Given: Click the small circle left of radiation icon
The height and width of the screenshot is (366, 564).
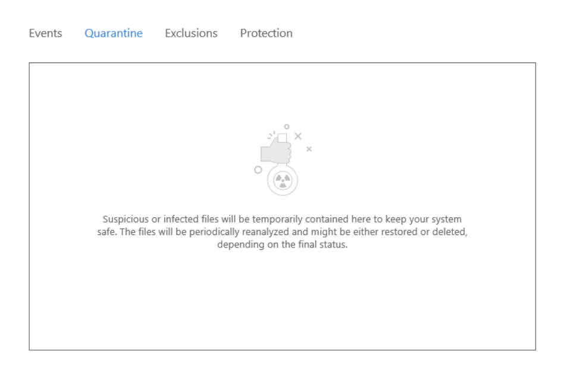Looking at the screenshot, I should pyautogui.click(x=258, y=170).
